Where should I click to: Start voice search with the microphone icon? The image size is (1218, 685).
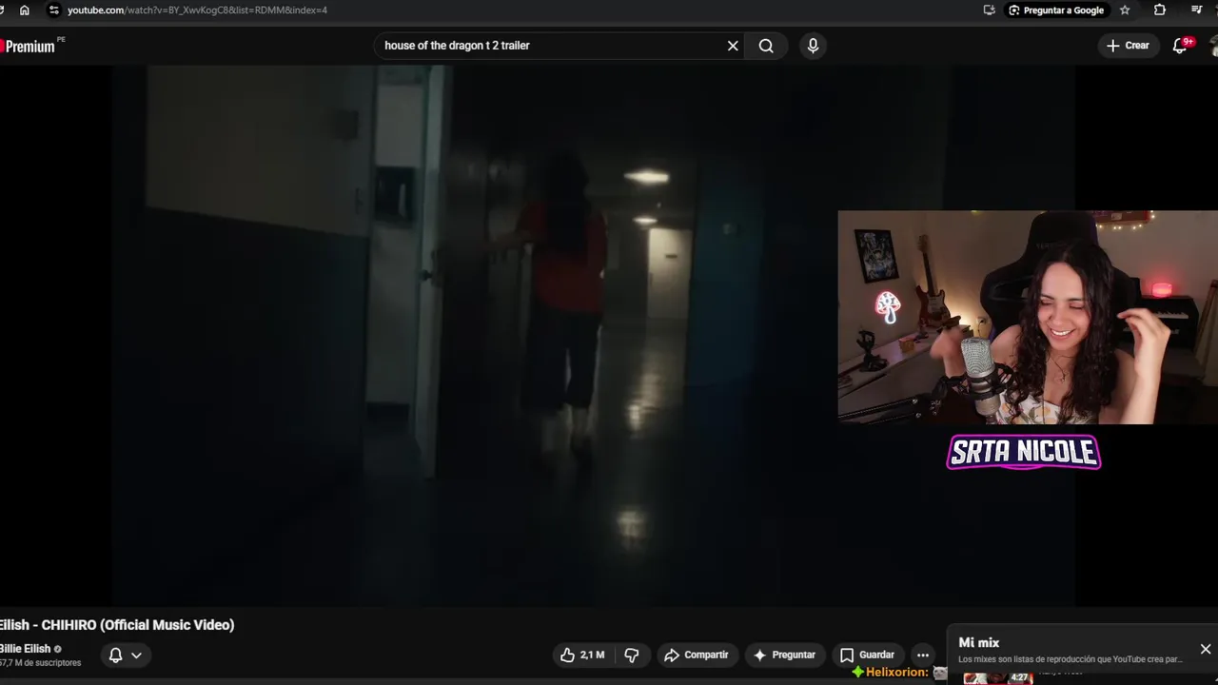pos(813,46)
